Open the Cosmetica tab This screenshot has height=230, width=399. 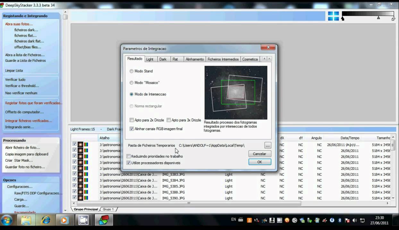[250, 59]
